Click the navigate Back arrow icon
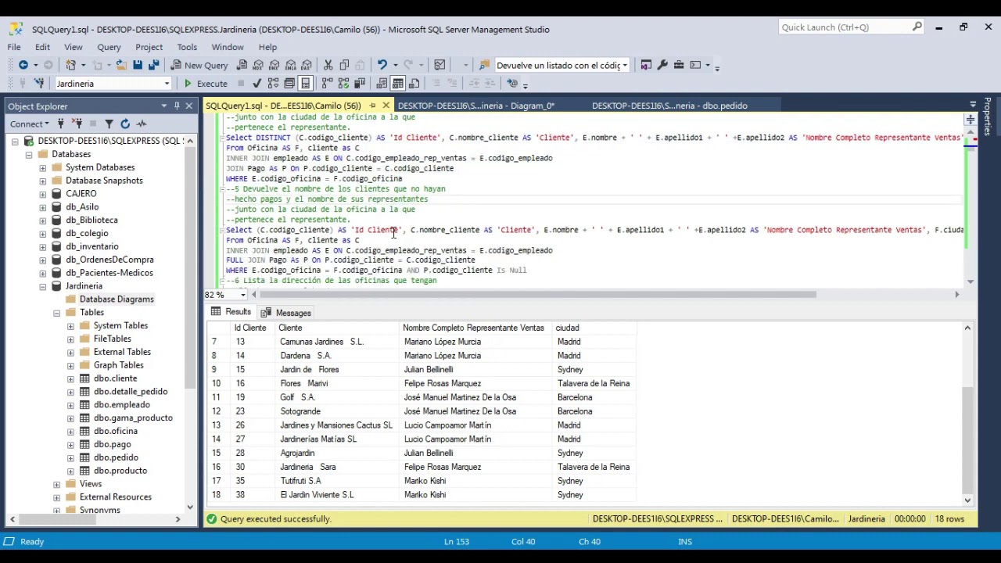 coord(23,65)
